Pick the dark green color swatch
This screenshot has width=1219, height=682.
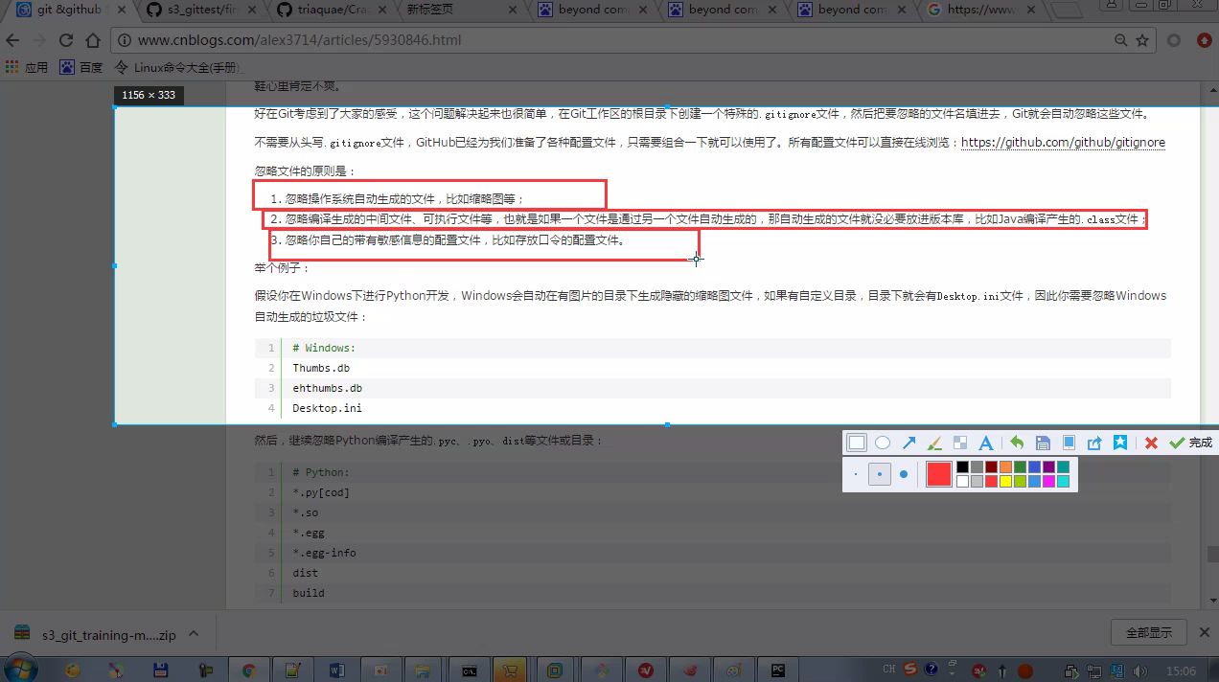pos(1020,467)
